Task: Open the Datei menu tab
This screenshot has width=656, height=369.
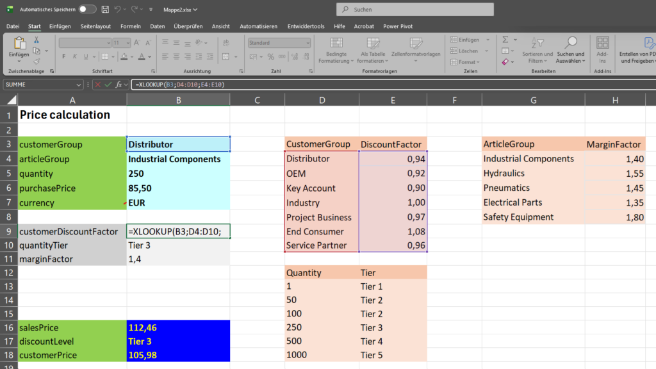Action: (13, 26)
